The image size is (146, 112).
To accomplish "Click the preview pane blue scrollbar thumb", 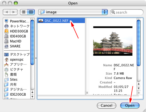I will tap(139, 43).
